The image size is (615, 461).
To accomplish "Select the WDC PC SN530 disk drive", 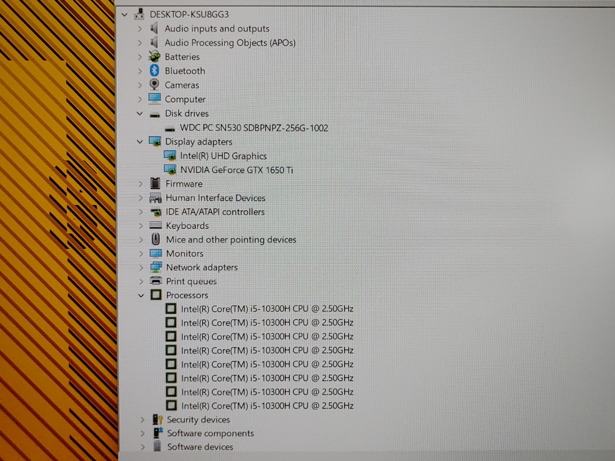I will point(254,128).
